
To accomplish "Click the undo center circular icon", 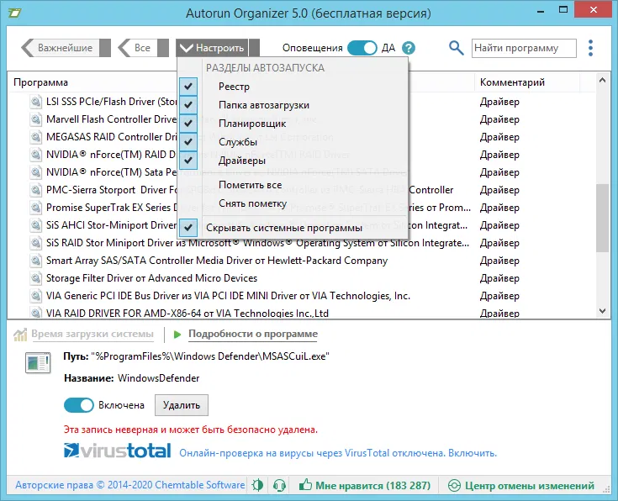I will 454,485.
